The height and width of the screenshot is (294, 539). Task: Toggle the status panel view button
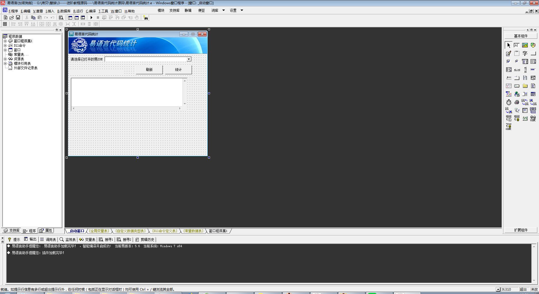pos(76,18)
